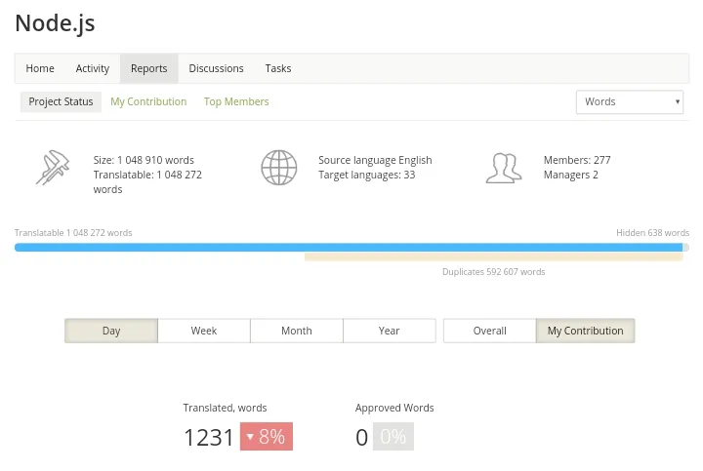The width and height of the screenshot is (703, 471).
Task: Select the Day period toggle
Action: point(111,331)
